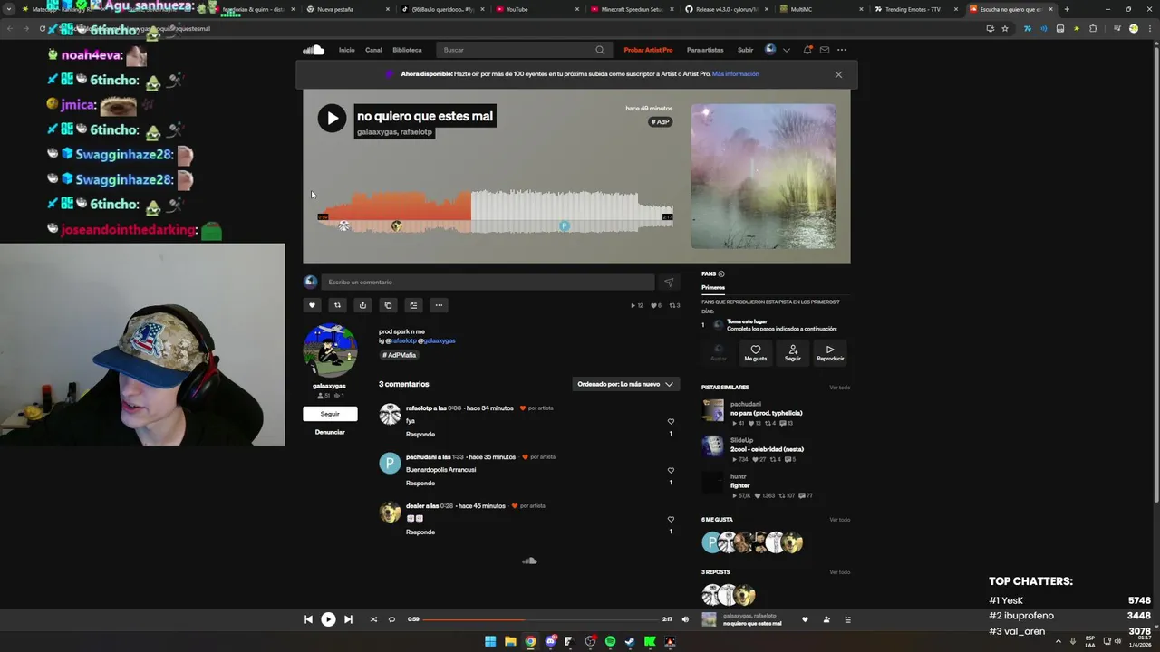Skip to previous track in player bar
Image resolution: width=1160 pixels, height=652 pixels.
tap(308, 619)
